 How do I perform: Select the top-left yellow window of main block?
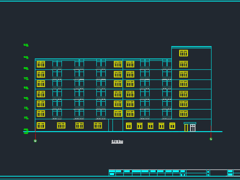[x=41, y=64]
